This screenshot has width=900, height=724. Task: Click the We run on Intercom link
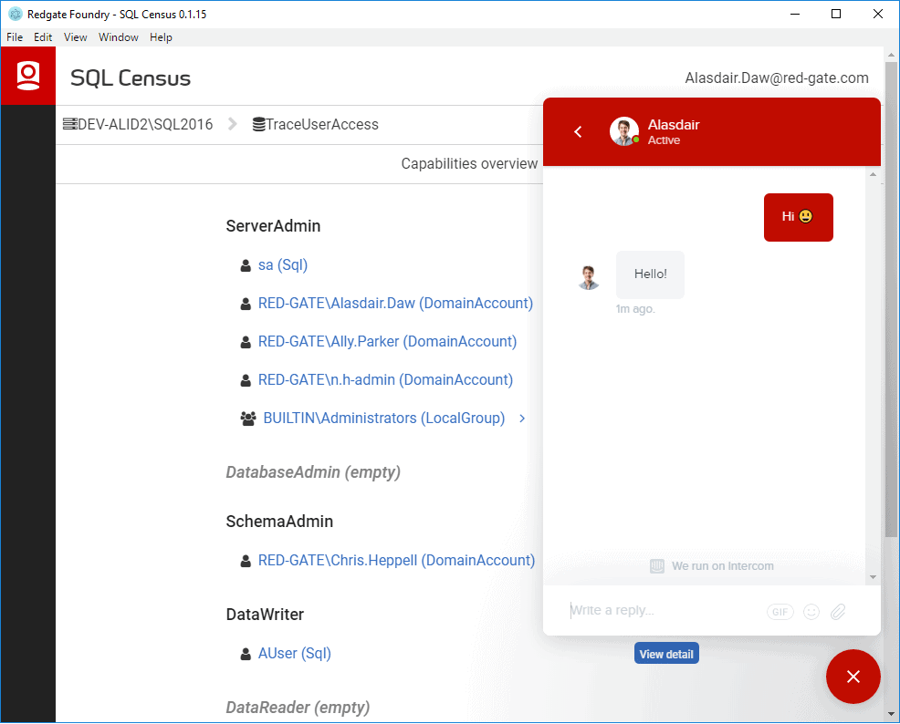click(723, 566)
